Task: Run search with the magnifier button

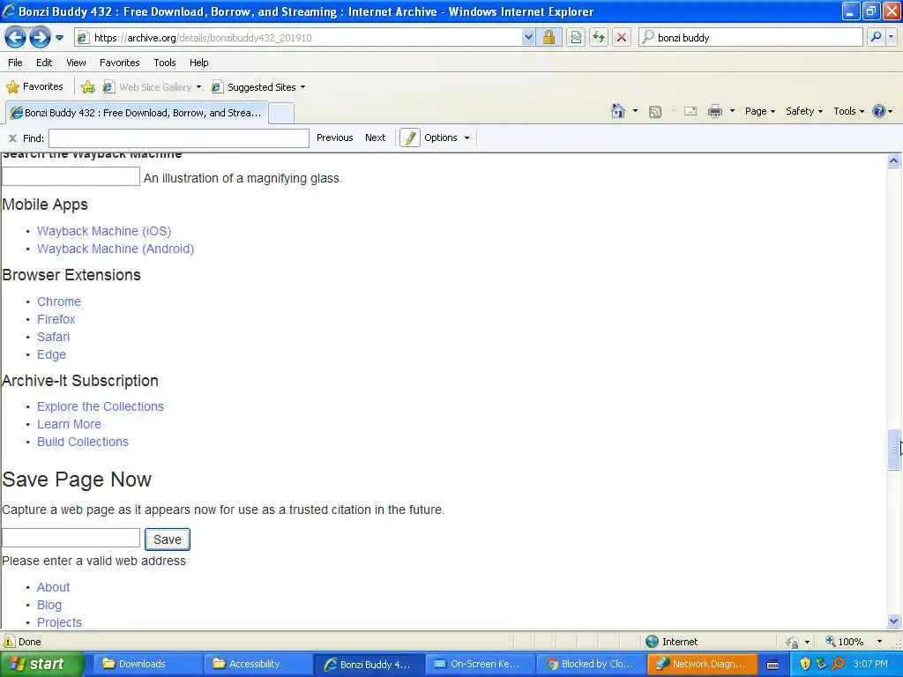Action: pyautogui.click(x=876, y=37)
